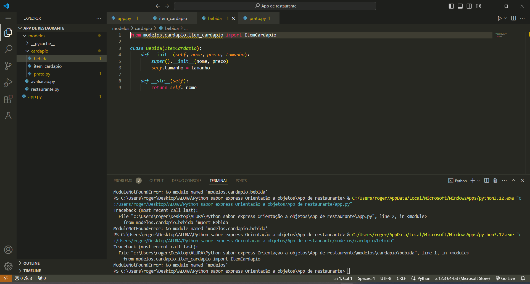Change CRLF end of line sequence
This screenshot has height=284, width=530.
tap(401, 278)
